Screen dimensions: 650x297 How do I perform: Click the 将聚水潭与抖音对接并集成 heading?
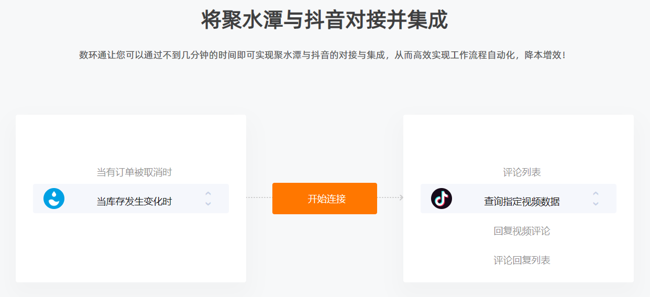point(325,20)
